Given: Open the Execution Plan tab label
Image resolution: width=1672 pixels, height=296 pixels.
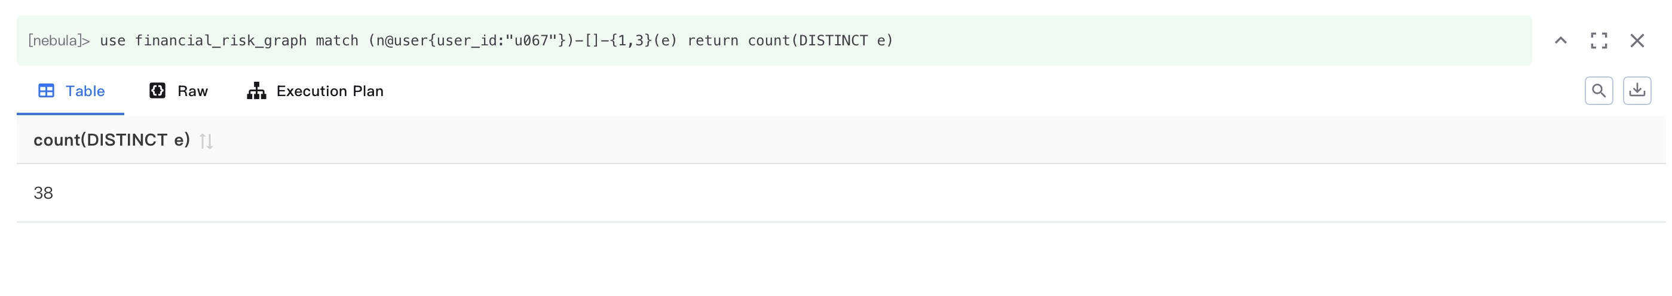Looking at the screenshot, I should (330, 91).
